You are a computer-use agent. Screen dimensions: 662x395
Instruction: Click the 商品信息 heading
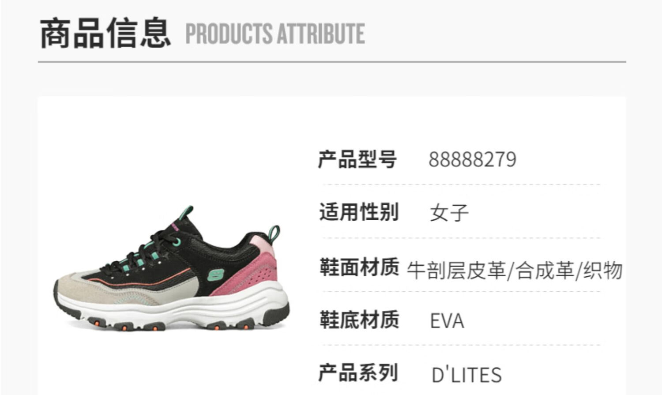(105, 33)
